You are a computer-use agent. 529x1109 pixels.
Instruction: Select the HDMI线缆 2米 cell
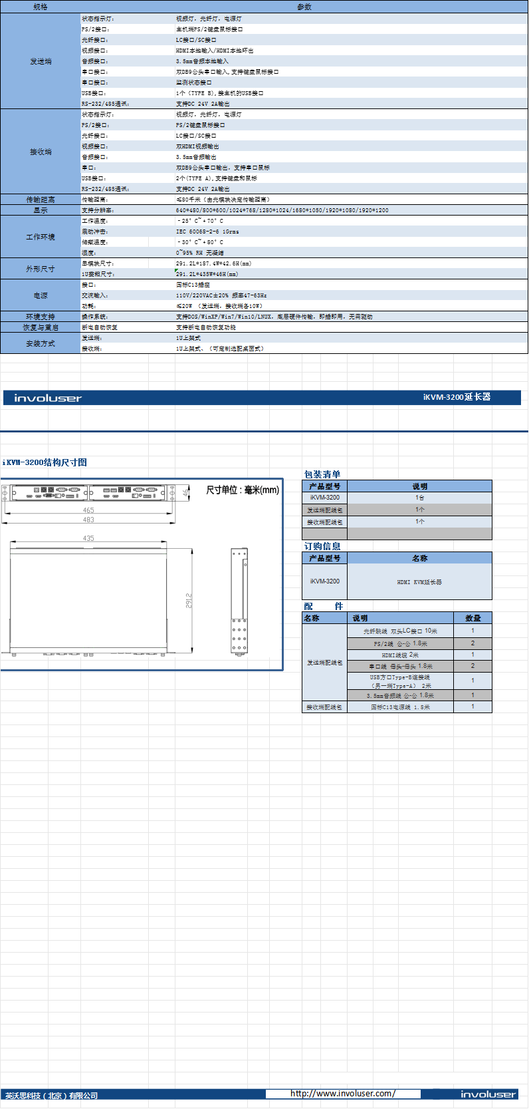point(401,655)
